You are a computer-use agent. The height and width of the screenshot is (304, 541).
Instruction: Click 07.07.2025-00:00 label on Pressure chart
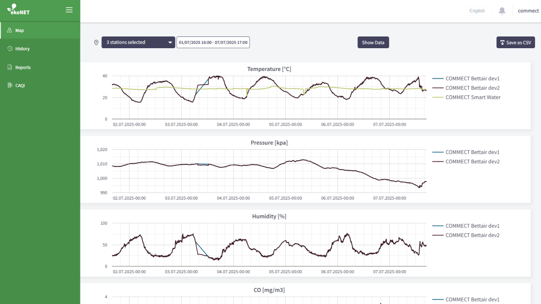[390, 198]
